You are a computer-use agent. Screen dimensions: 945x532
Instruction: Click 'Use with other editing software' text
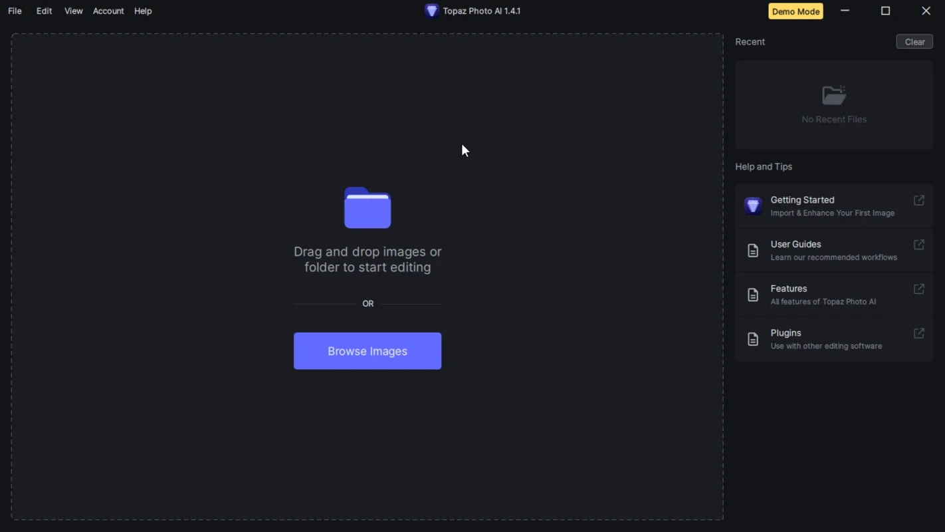point(827,346)
